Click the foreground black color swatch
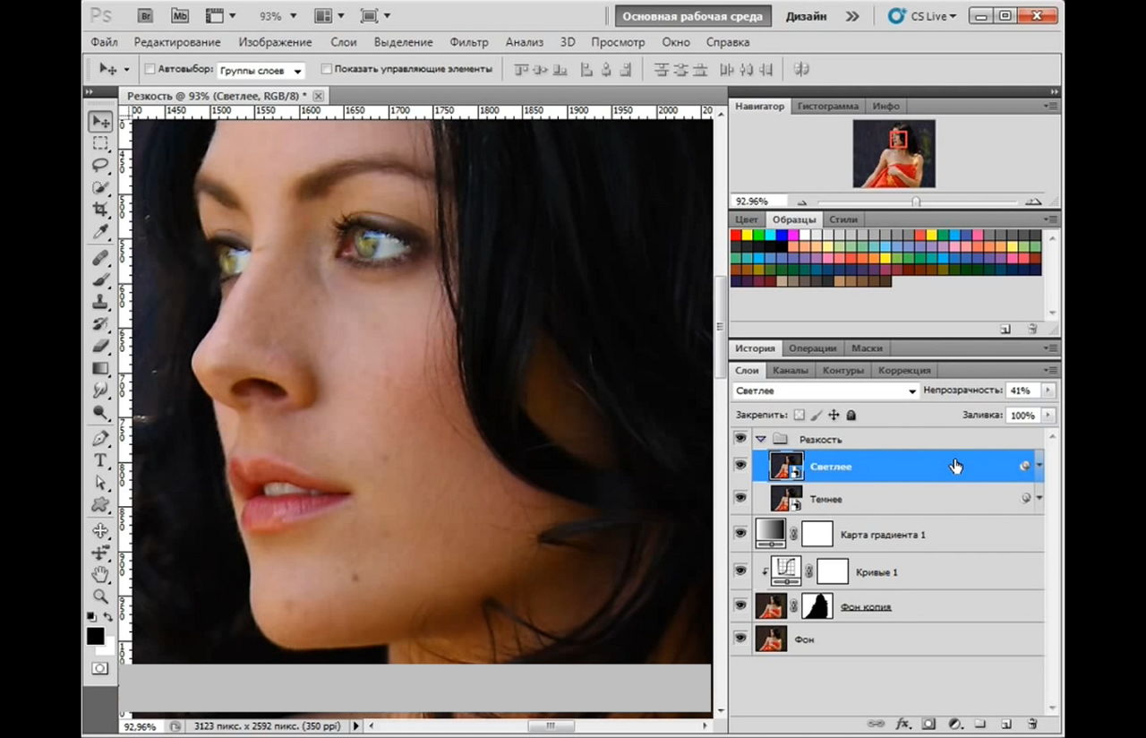Image resolution: width=1146 pixels, height=738 pixels. (x=94, y=636)
